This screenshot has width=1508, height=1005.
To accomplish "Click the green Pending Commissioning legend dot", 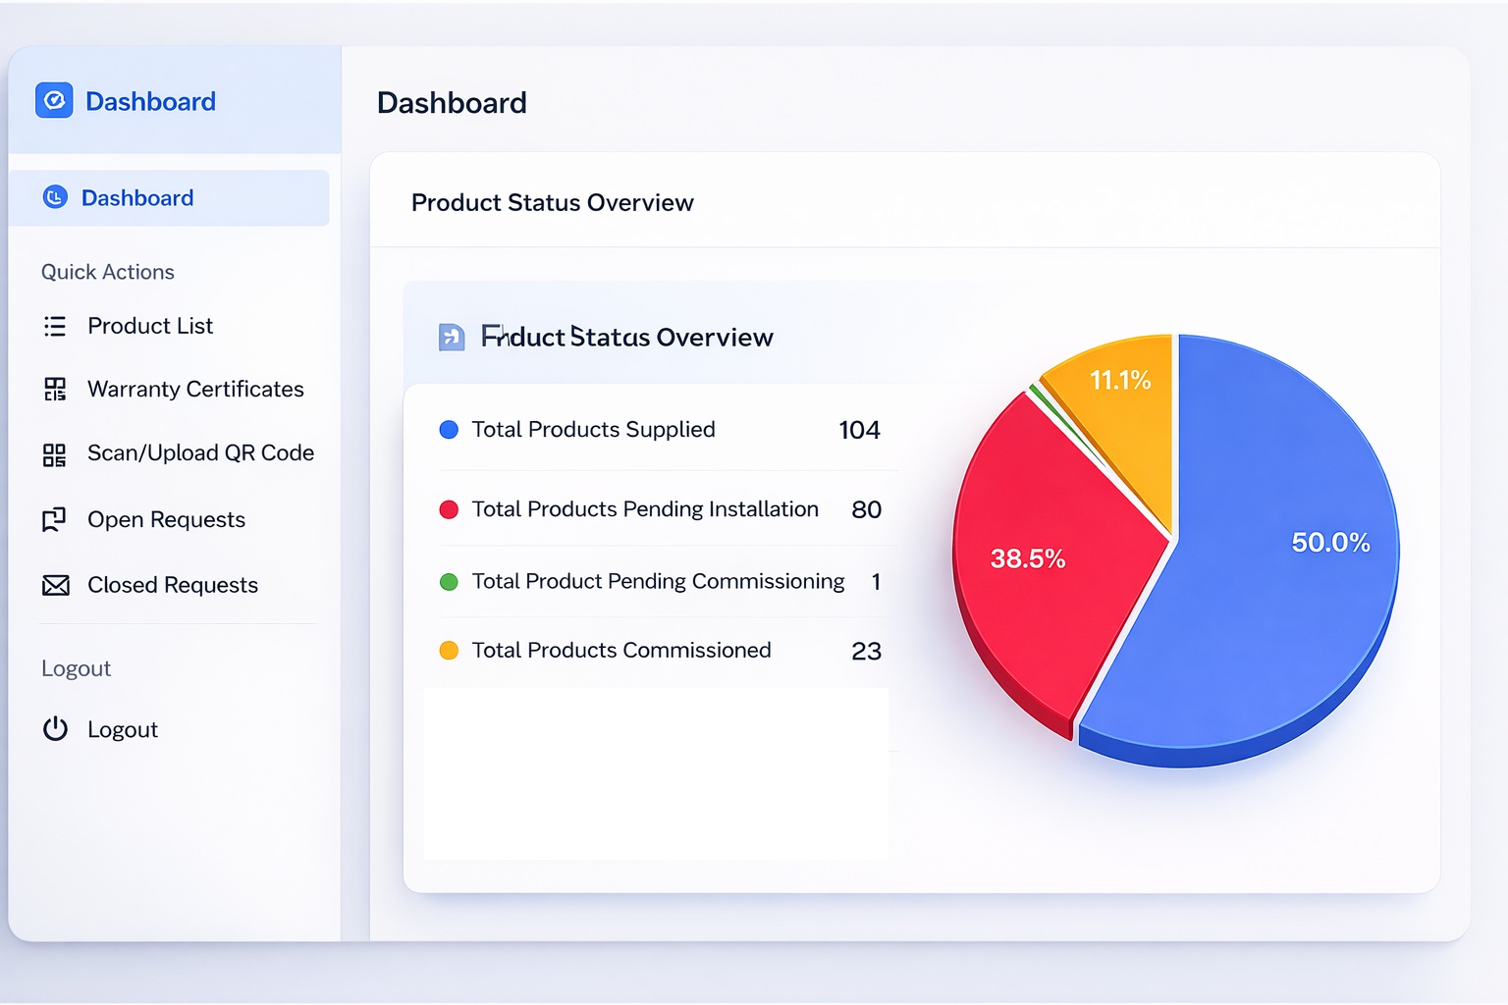I will tap(449, 582).
